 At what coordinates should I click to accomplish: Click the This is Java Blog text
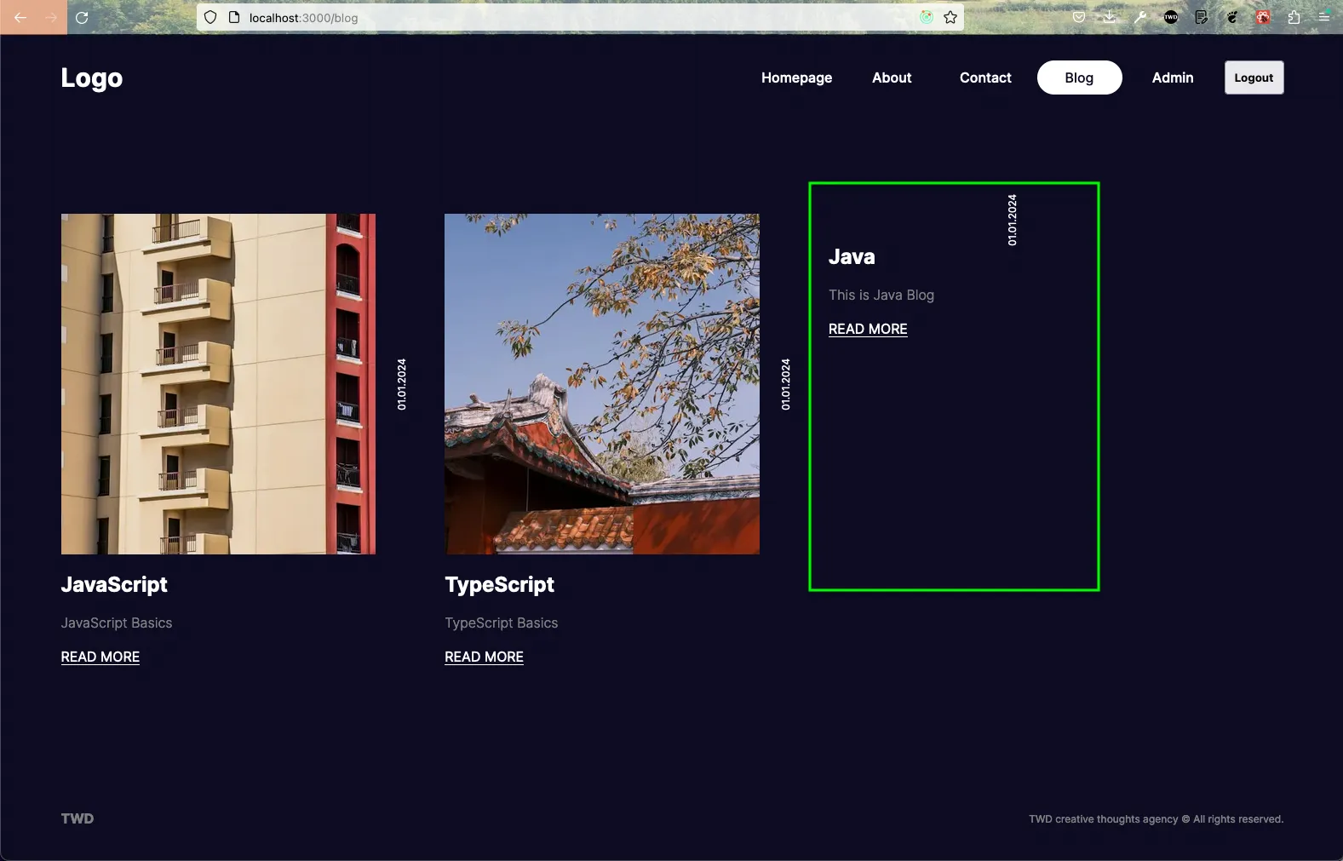[x=881, y=295]
